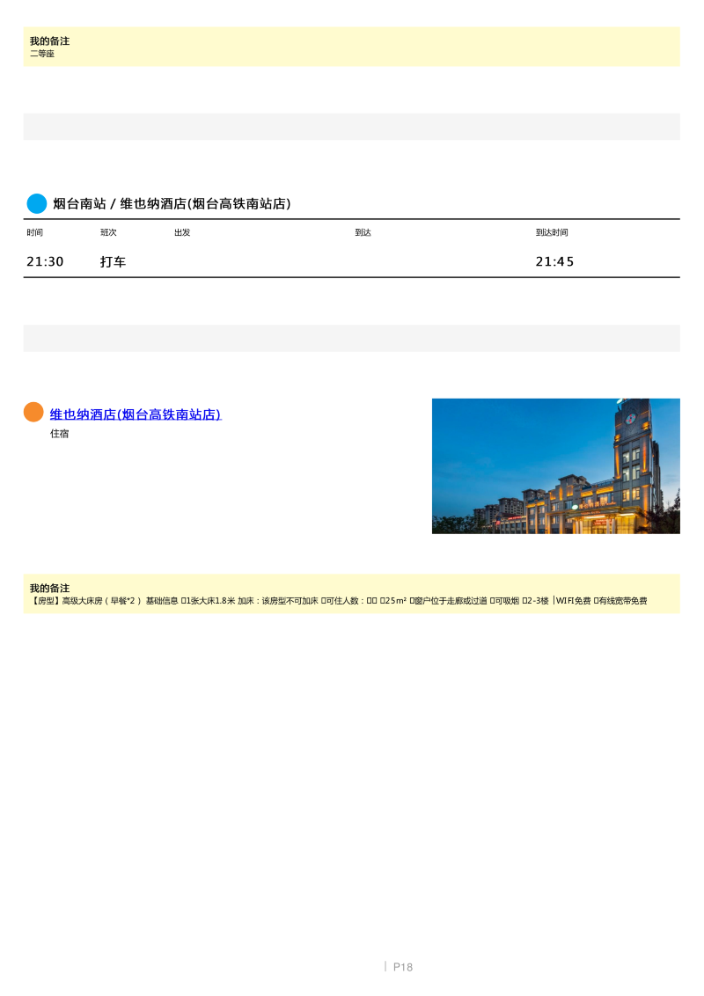Screen dimensions: 704x996
Task: Click the 时间 column header
Action: 35,232
